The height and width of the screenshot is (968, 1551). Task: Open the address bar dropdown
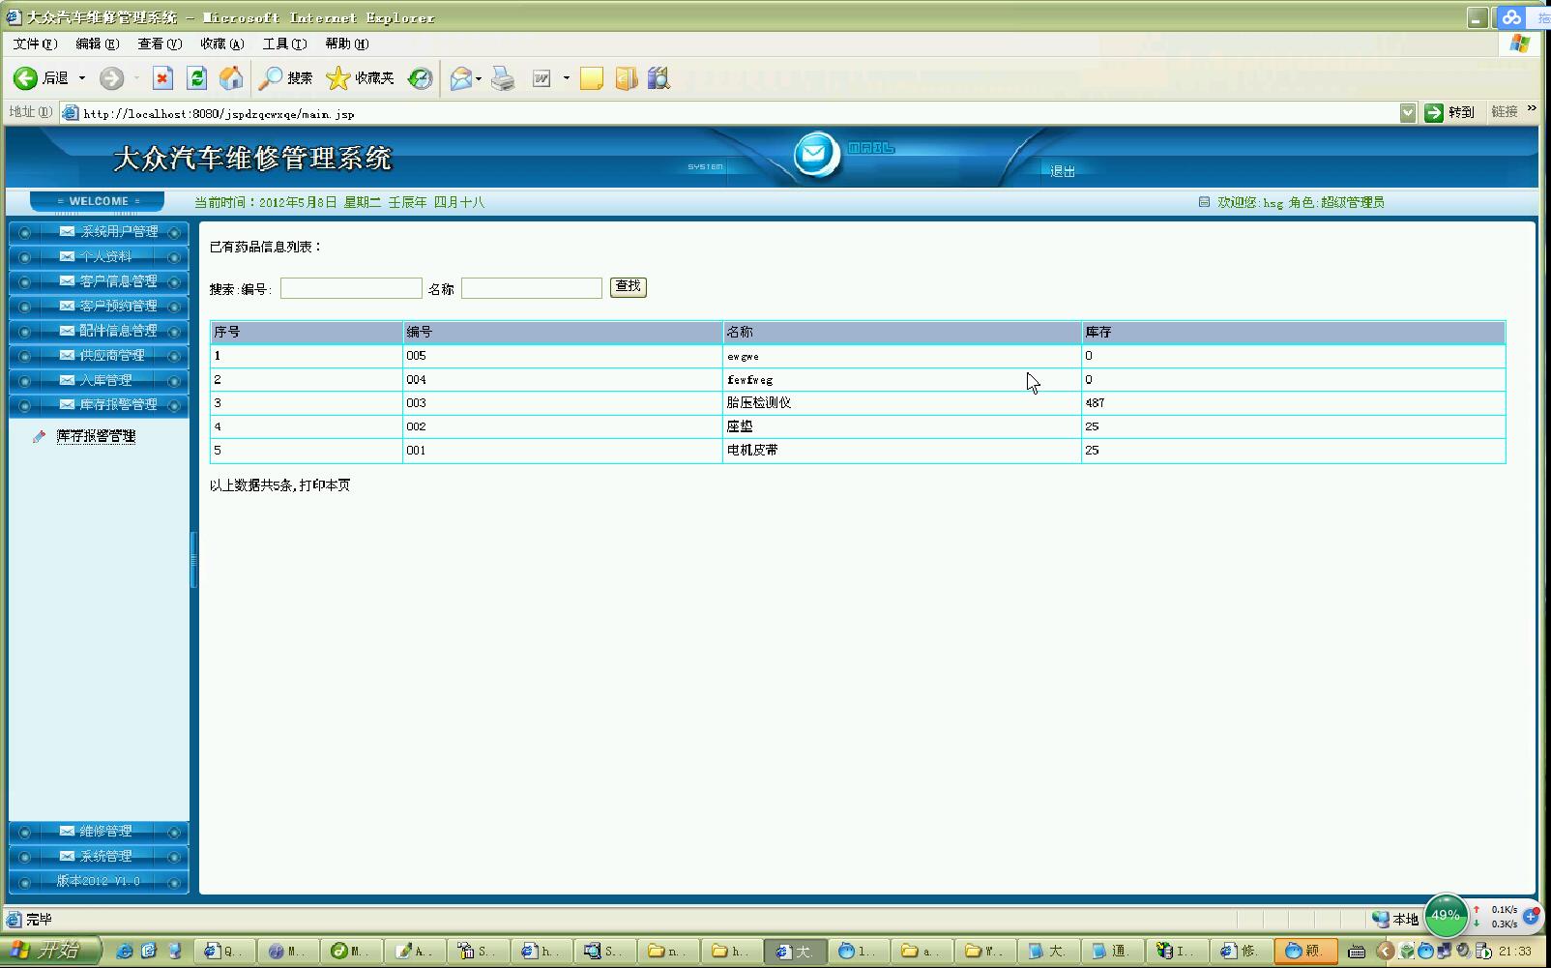(x=1408, y=112)
